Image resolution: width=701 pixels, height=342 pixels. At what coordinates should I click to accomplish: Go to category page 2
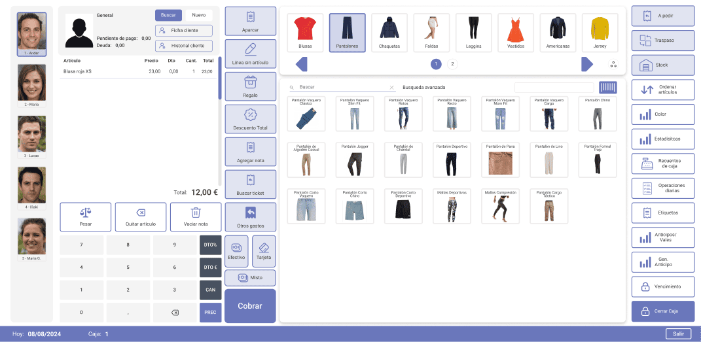(452, 64)
